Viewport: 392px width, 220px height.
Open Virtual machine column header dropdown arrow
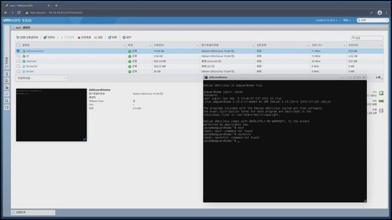point(124,45)
